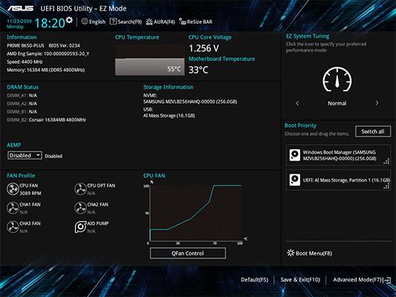
Task: Click the CPU OPT FAN icon
Action: [x=80, y=189]
